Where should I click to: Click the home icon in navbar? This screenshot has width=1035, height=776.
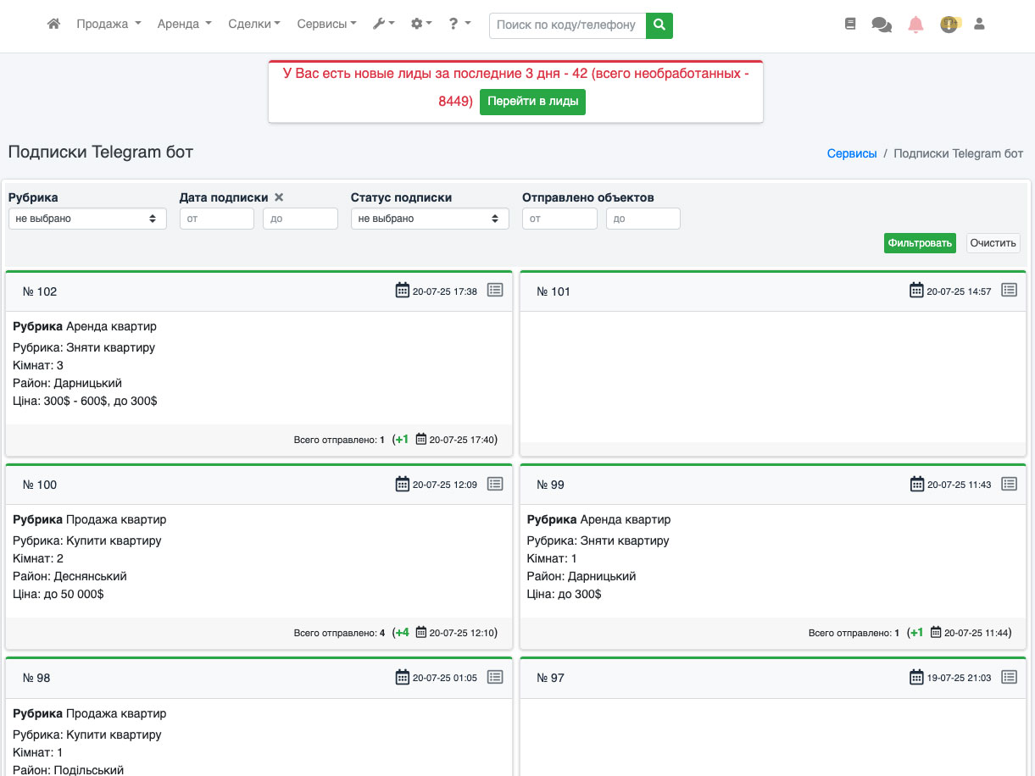click(53, 25)
